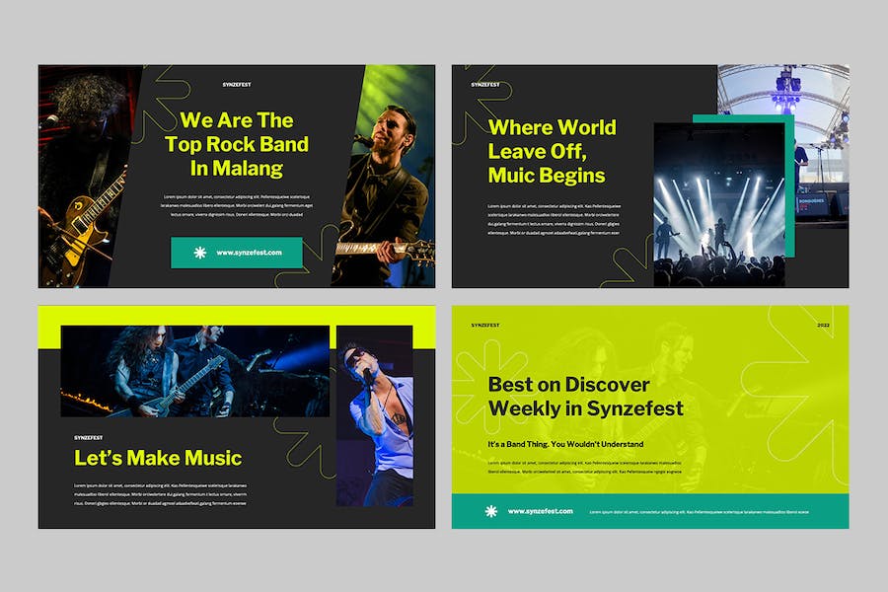888x592 pixels.
Task: Select the photo of the singer in sunglasses
Action: pos(374,414)
